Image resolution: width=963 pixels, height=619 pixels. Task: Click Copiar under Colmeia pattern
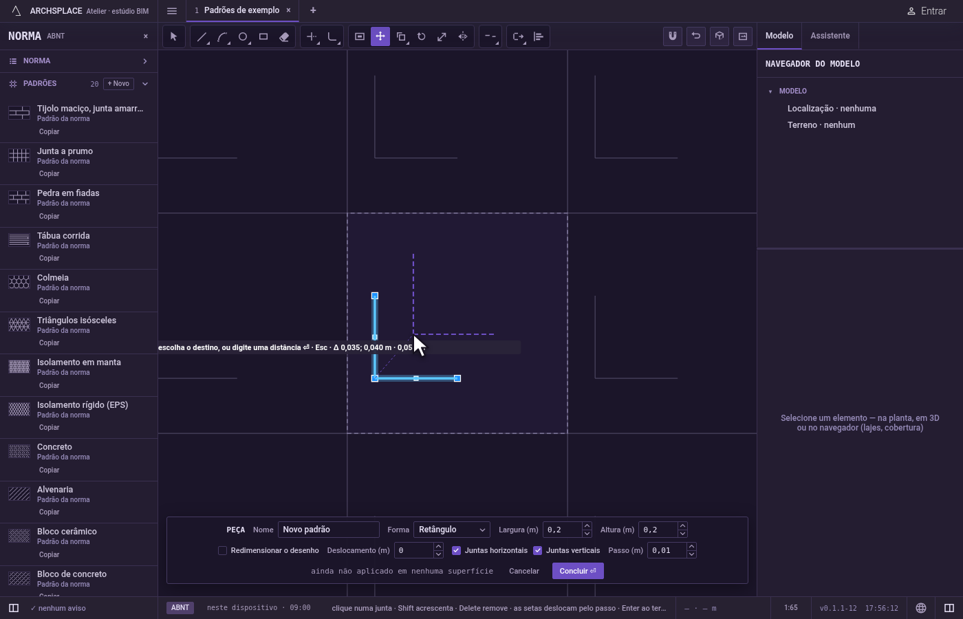49,301
